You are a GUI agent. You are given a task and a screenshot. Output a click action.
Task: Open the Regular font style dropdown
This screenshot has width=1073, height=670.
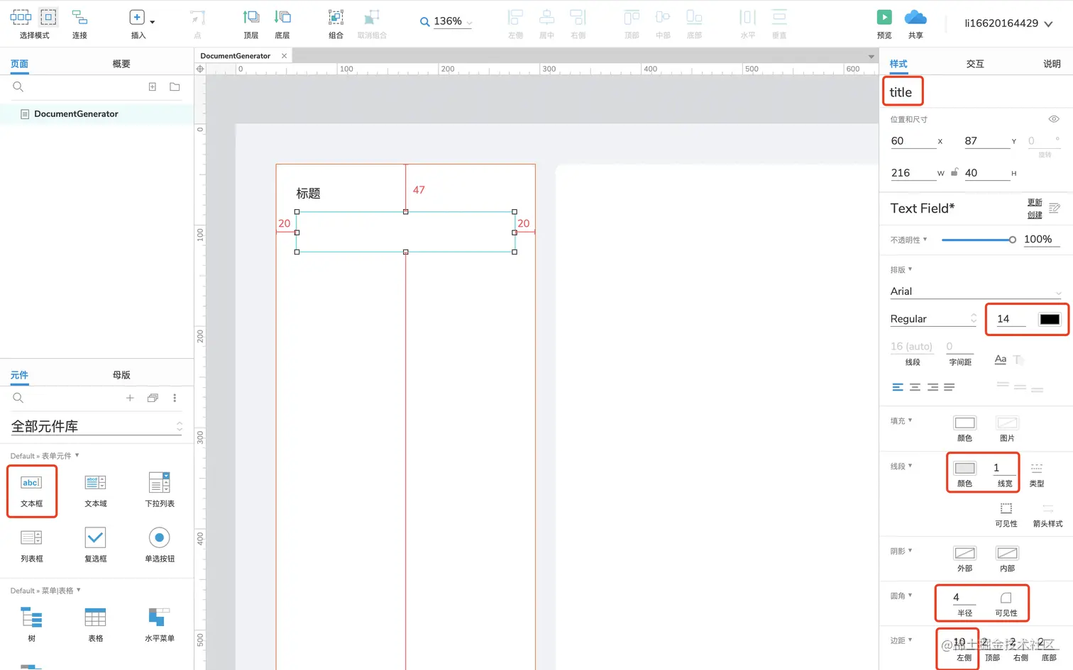933,319
